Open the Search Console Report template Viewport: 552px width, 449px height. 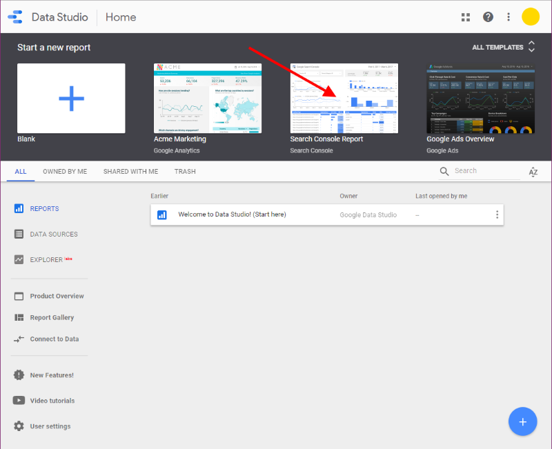point(344,97)
